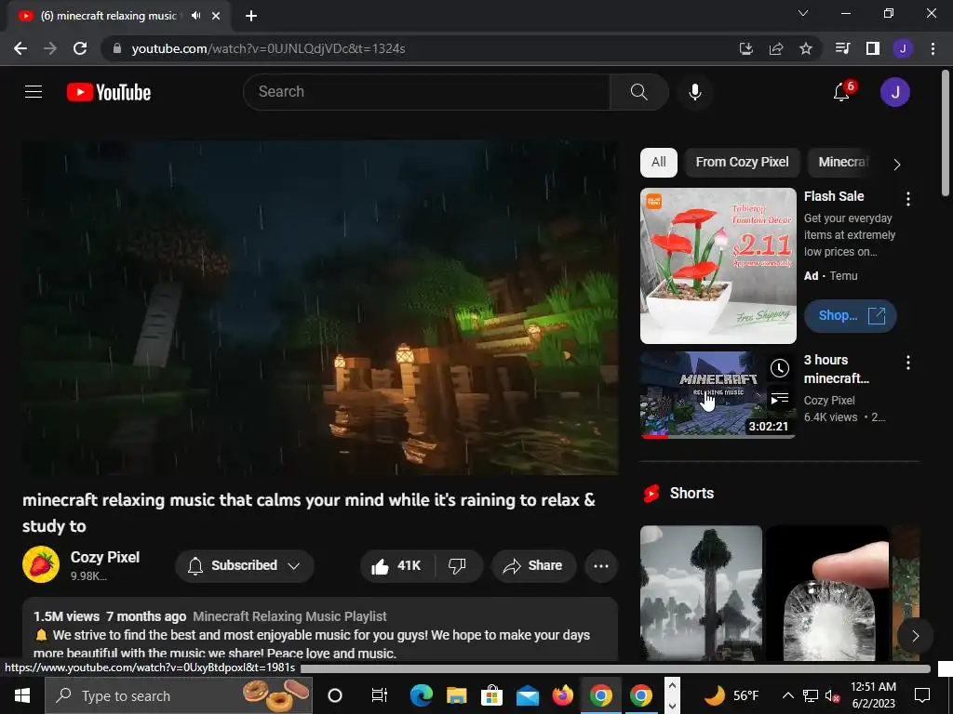Screen dimensions: 953x714
Task: Select the From Cozy Pixel chip
Action: click(x=742, y=162)
